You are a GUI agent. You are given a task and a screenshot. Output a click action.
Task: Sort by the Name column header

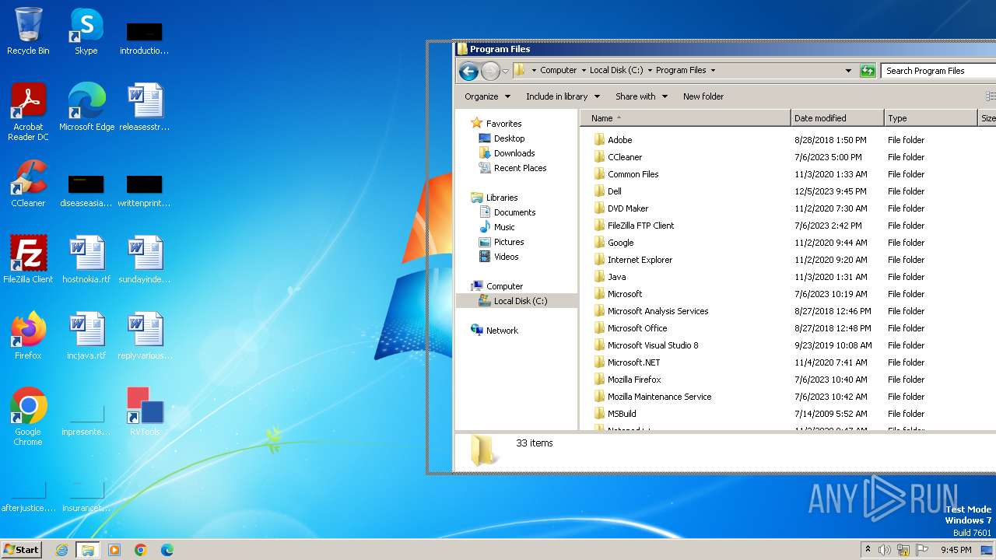click(686, 118)
